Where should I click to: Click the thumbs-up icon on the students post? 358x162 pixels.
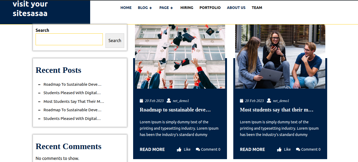click(x=279, y=149)
